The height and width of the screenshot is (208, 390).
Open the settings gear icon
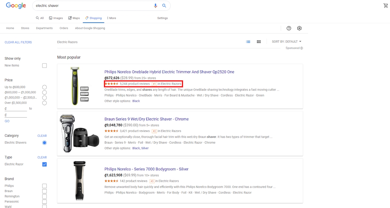[299, 28]
